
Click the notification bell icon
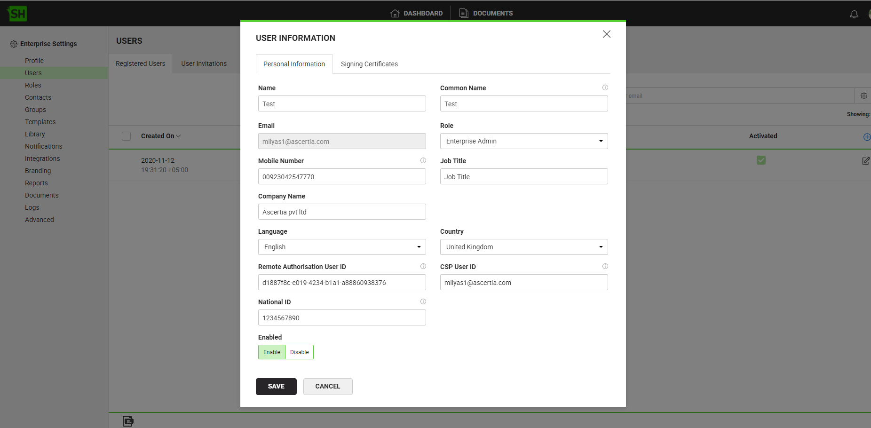click(854, 14)
